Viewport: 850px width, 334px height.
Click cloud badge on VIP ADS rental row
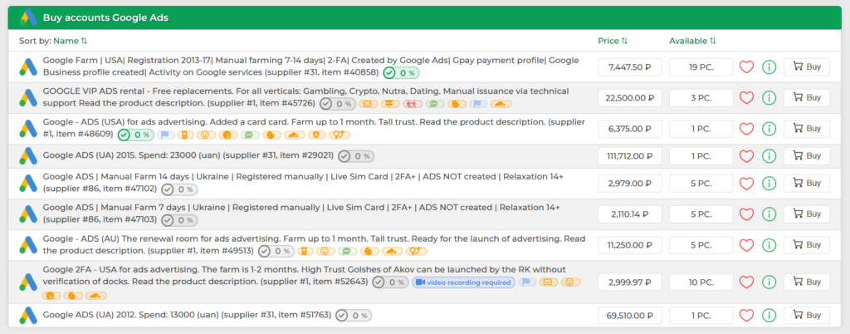500,104
